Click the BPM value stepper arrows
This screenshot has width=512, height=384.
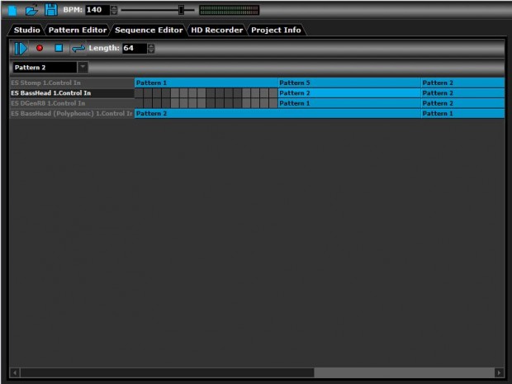coord(115,10)
